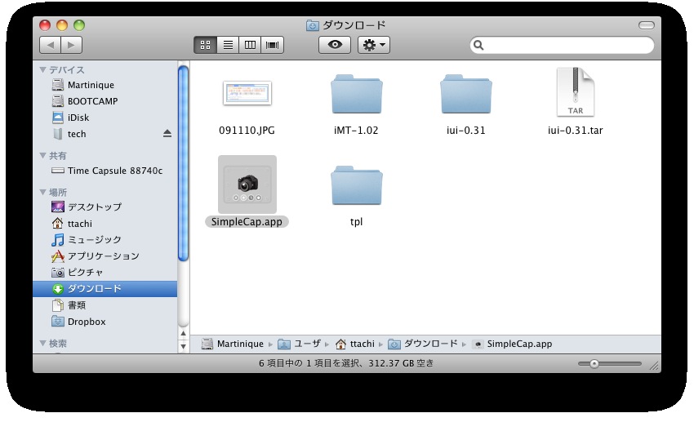
Task: Click sidebar scroll up arrow
Action: pos(183,334)
